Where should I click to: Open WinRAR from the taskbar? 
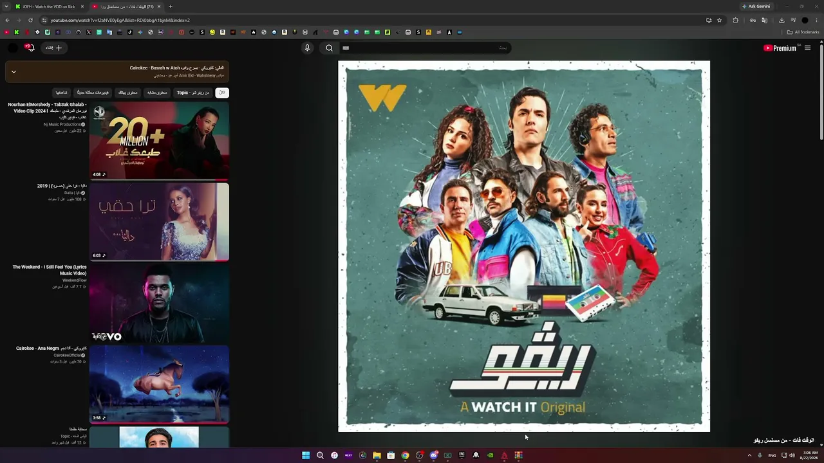(x=518, y=455)
